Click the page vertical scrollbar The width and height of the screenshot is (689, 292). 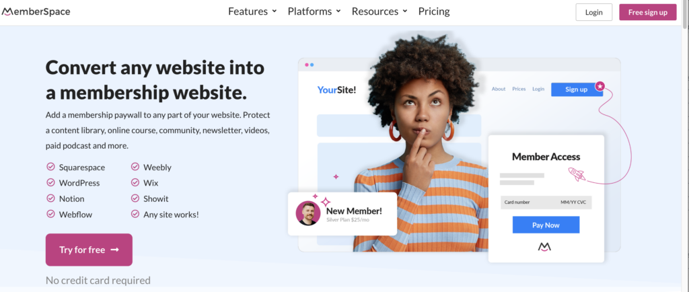pyautogui.click(x=685, y=146)
